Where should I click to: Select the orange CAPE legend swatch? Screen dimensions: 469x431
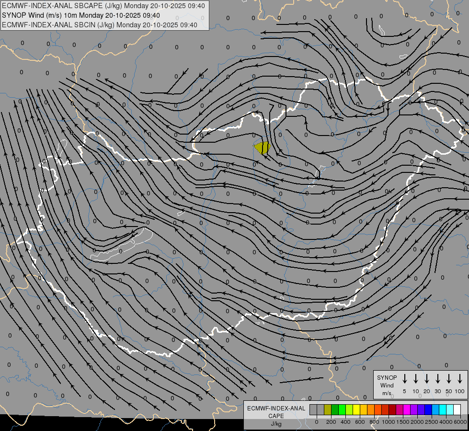(x=371, y=409)
